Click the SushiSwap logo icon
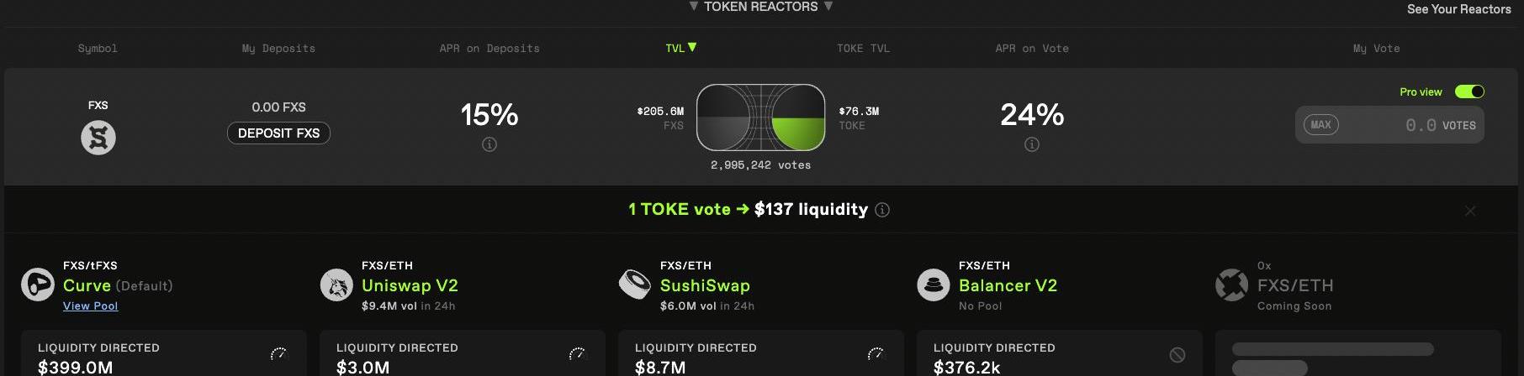 click(634, 284)
